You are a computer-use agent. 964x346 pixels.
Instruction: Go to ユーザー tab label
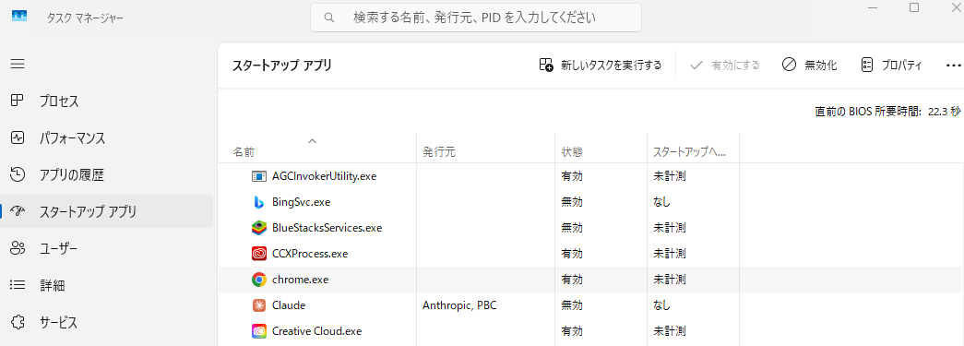(59, 249)
